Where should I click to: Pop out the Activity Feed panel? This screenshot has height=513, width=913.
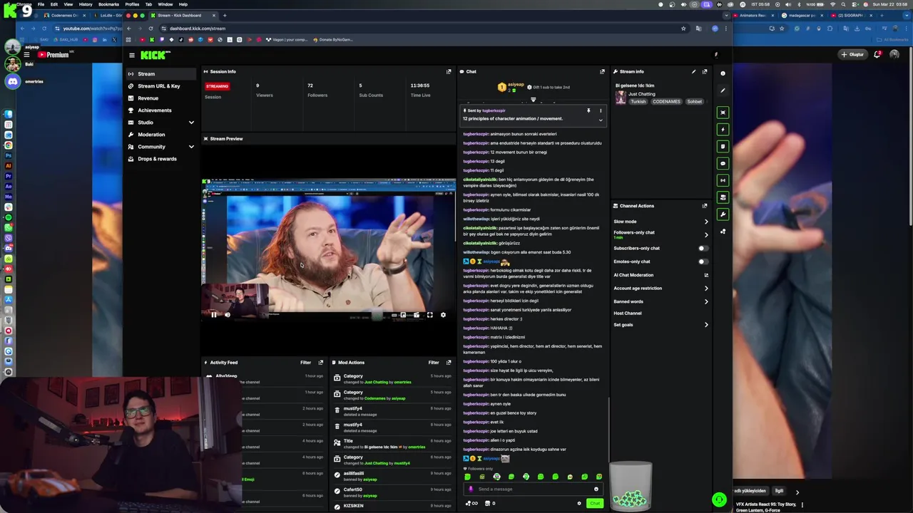coord(320,362)
